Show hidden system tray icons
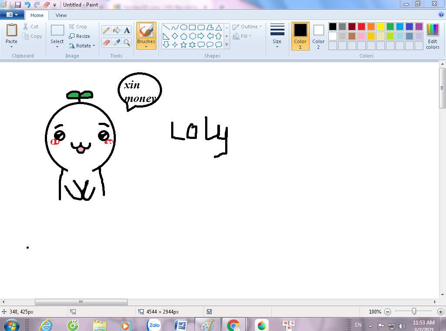446x331 pixels. coord(370,326)
